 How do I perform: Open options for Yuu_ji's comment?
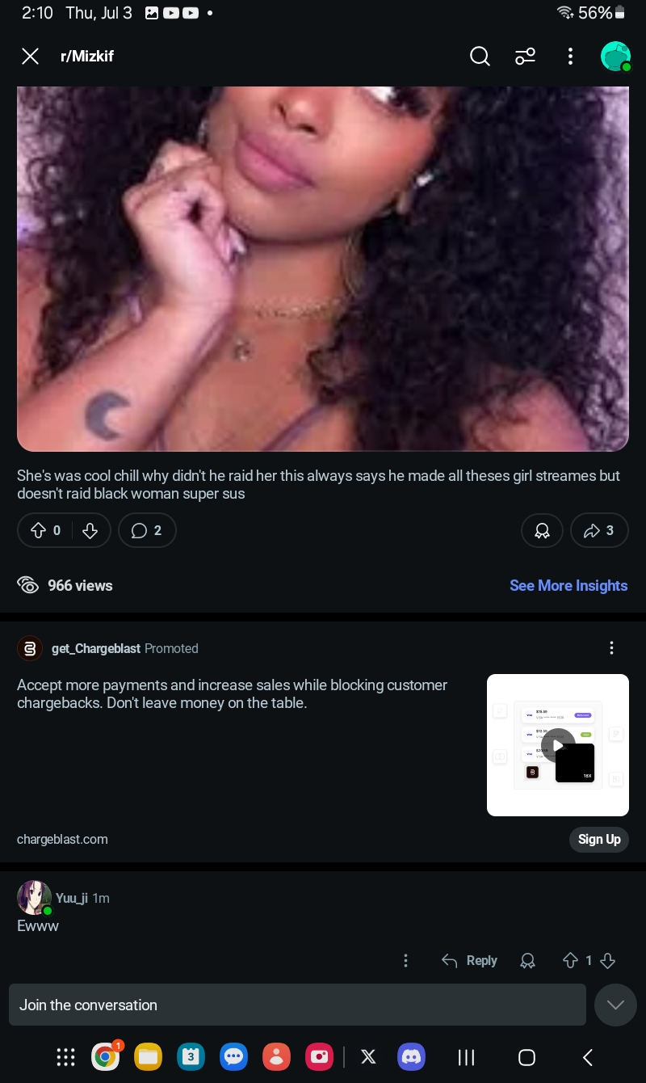click(x=405, y=961)
